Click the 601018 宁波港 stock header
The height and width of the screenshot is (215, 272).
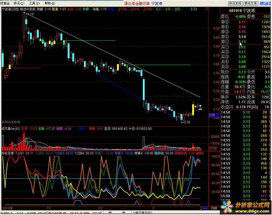(x=242, y=11)
